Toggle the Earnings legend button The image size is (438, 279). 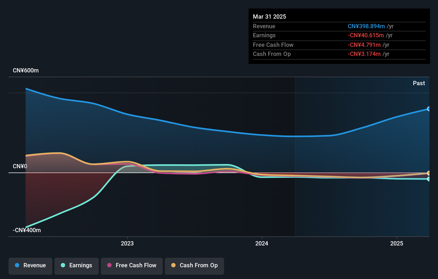tap(77, 266)
